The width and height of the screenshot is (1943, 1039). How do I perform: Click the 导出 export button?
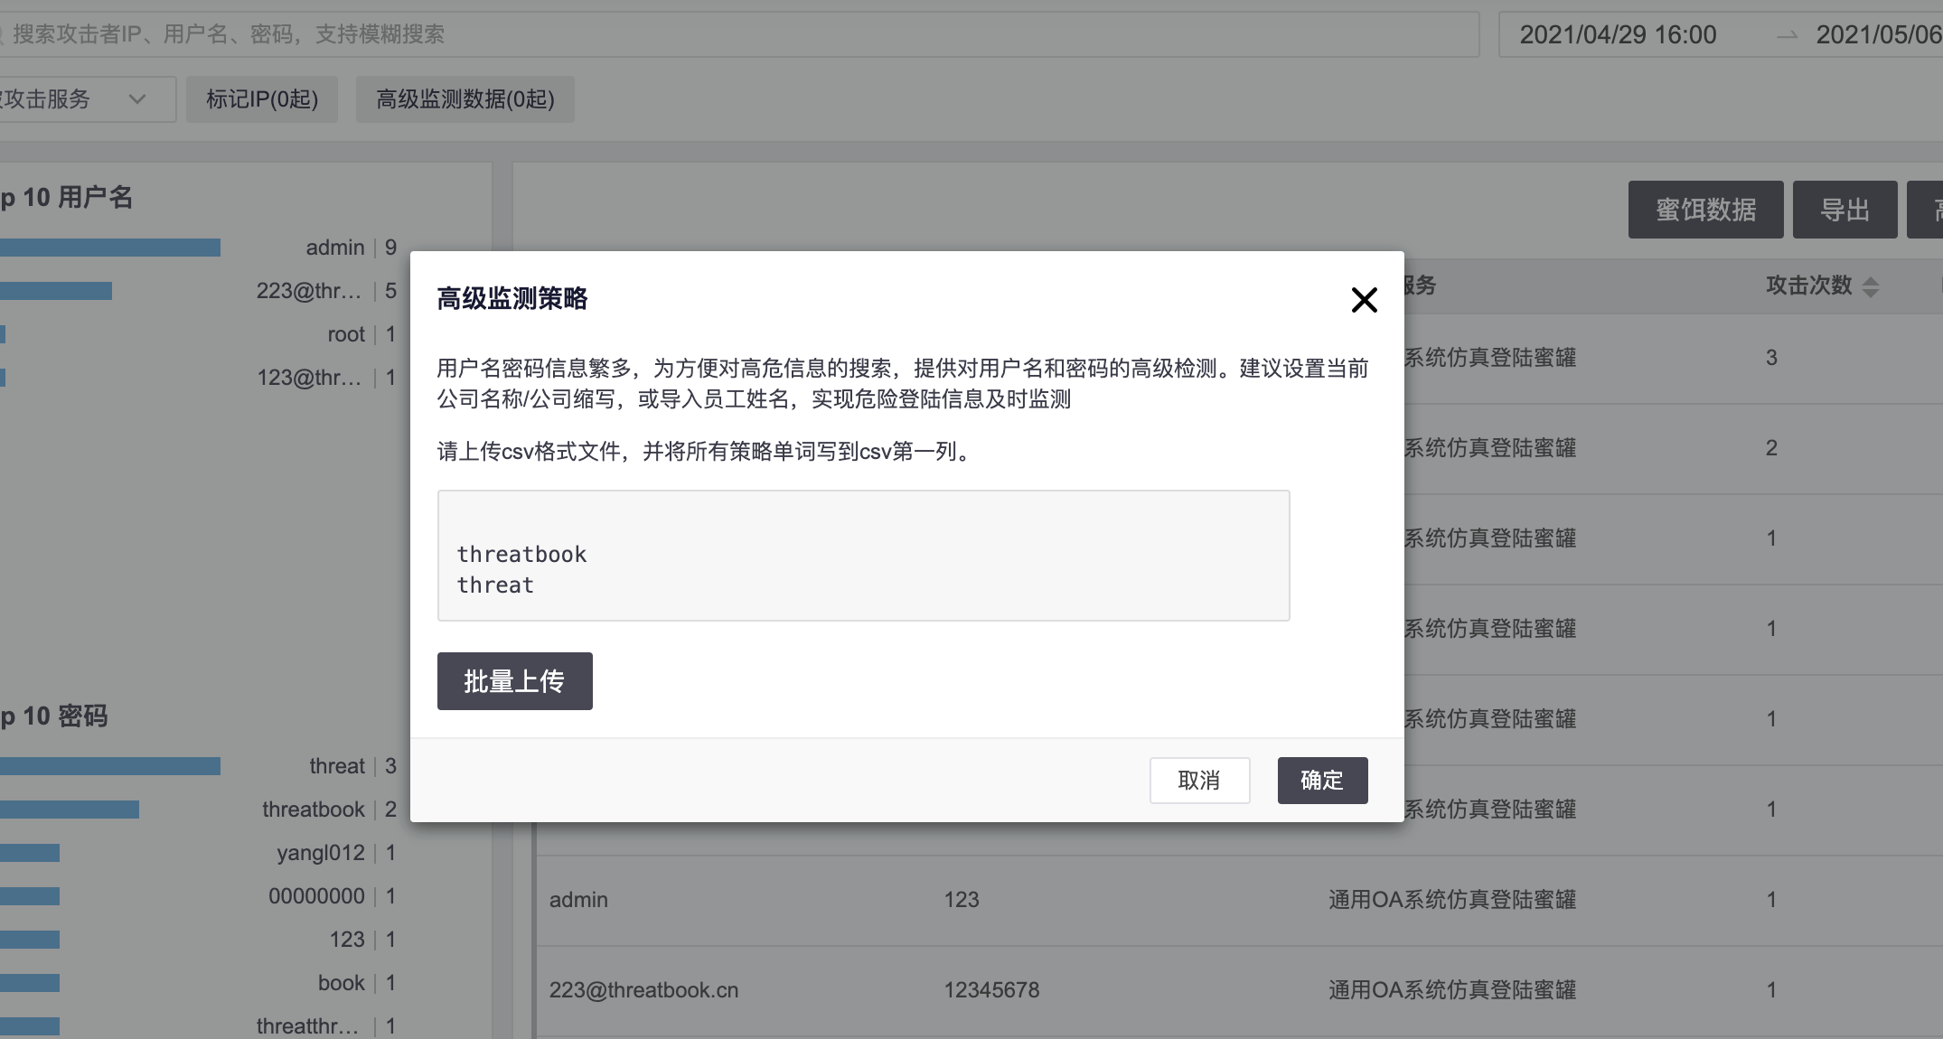pos(1844,210)
